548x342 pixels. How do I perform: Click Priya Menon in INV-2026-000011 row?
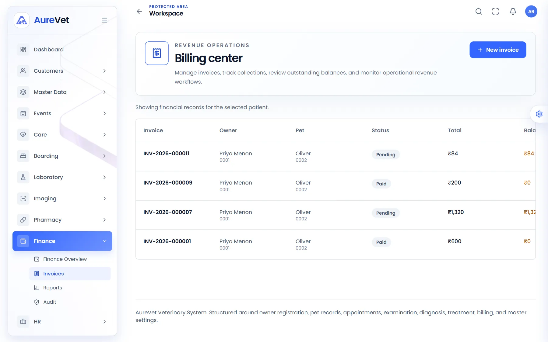pos(236,154)
